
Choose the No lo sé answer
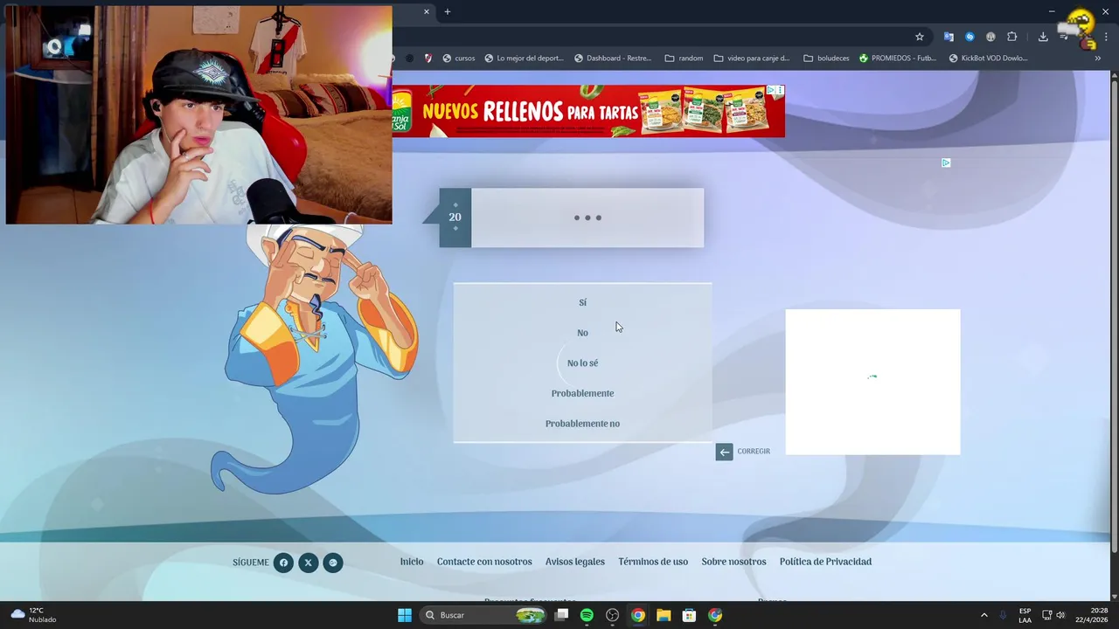pyautogui.click(x=582, y=363)
